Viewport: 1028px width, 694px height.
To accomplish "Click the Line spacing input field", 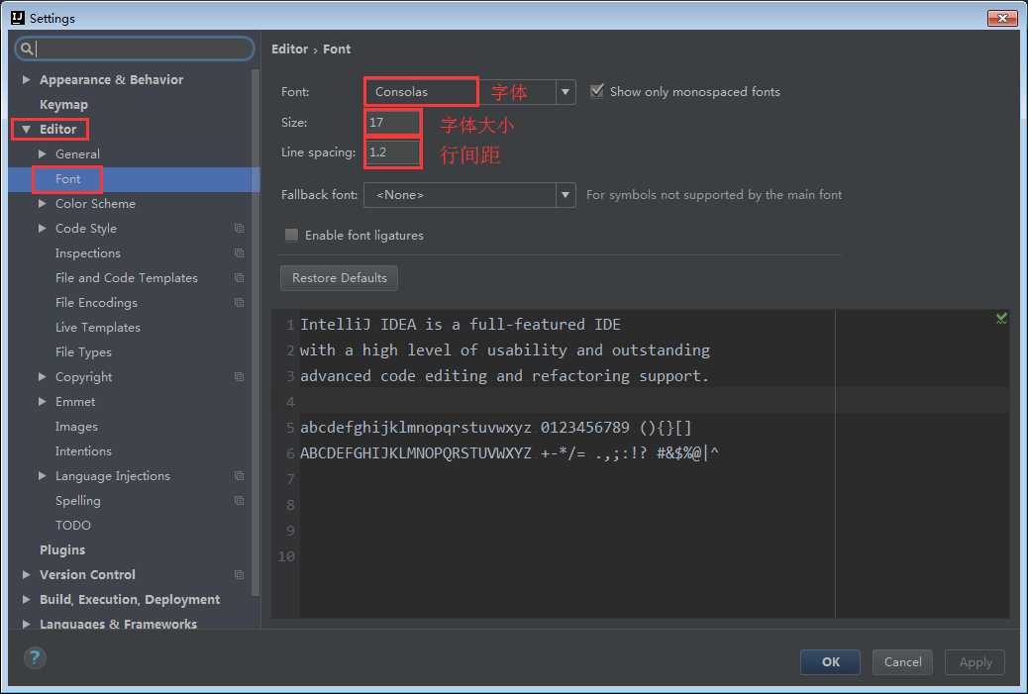I will [x=392, y=152].
